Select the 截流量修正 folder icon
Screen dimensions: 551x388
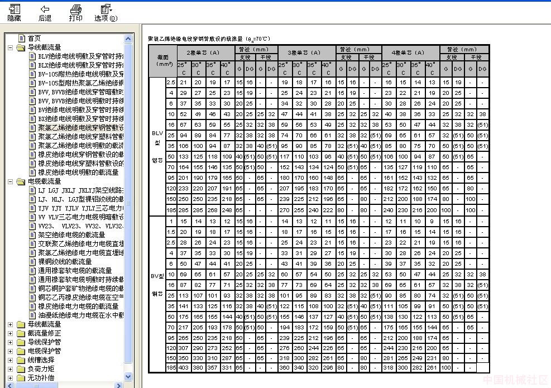tap(21, 333)
